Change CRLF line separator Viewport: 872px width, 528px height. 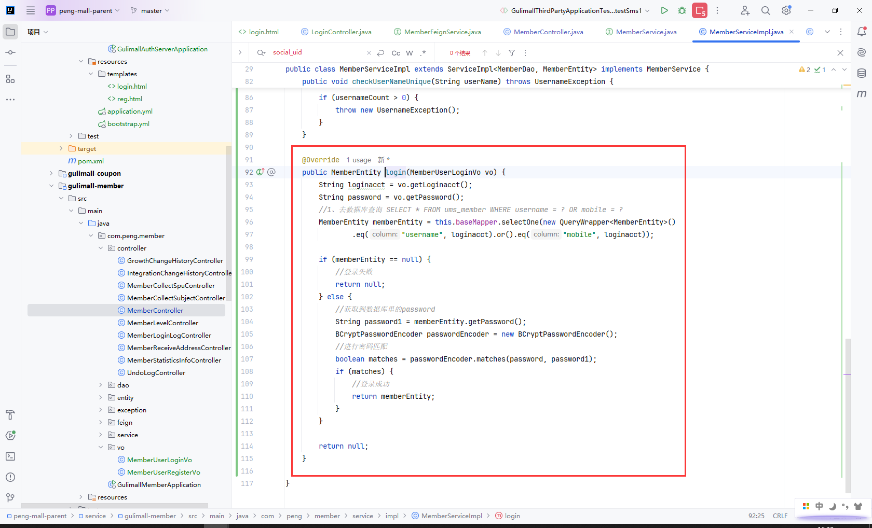(780, 516)
